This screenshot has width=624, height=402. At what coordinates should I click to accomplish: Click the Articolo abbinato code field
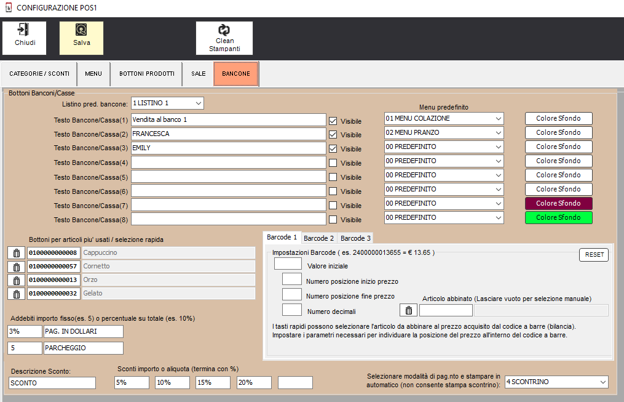click(446, 310)
